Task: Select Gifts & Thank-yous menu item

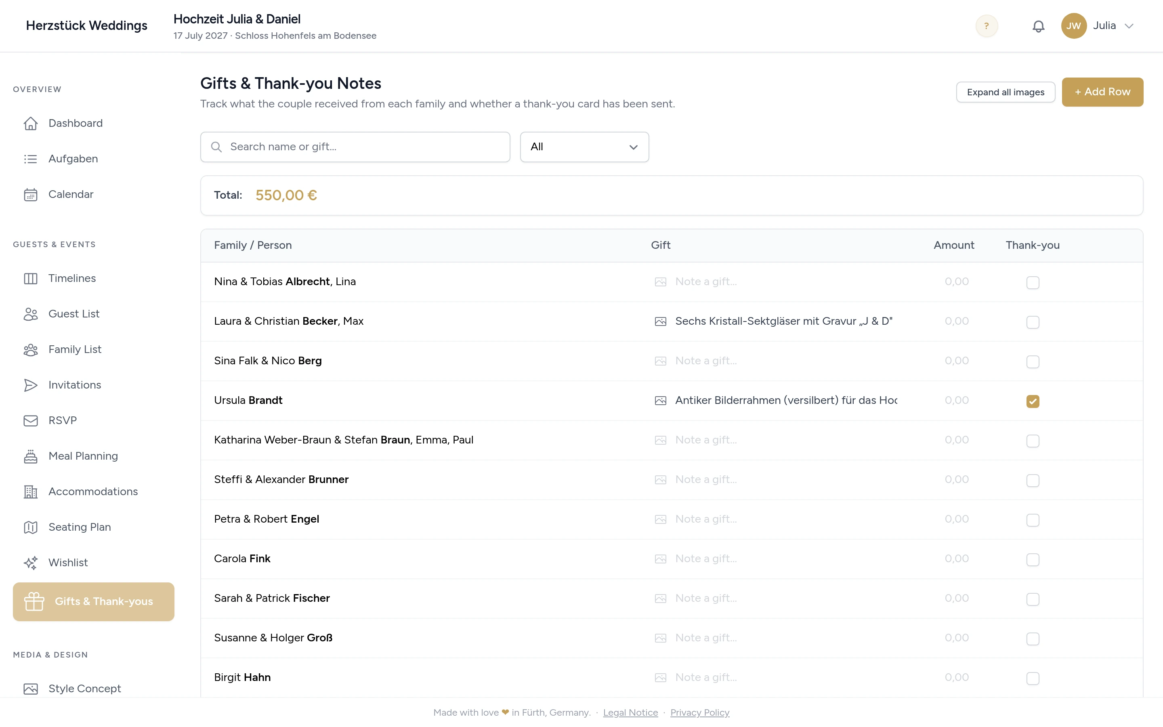Action: (x=94, y=601)
